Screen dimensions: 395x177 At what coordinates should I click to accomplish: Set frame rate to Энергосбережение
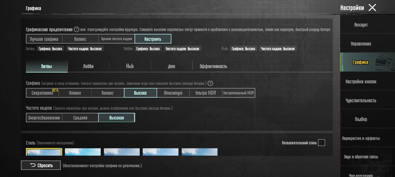tap(44, 118)
